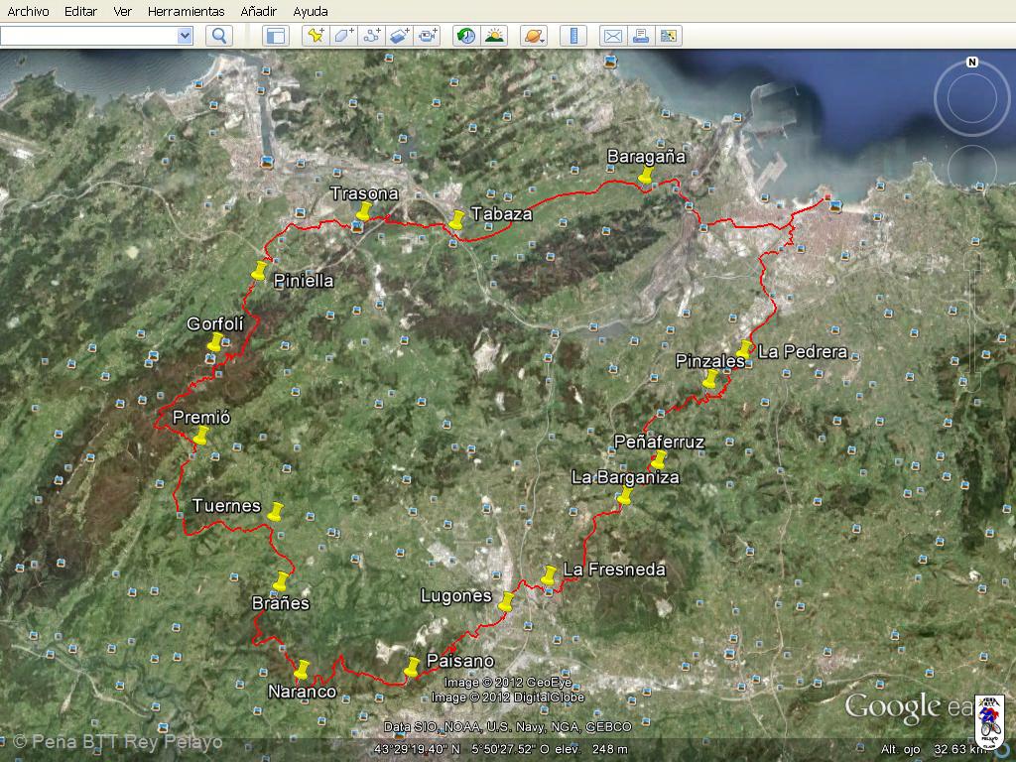1016x762 pixels.
Task: Click the Lugones yellow pushpin placemark
Action: (x=506, y=601)
